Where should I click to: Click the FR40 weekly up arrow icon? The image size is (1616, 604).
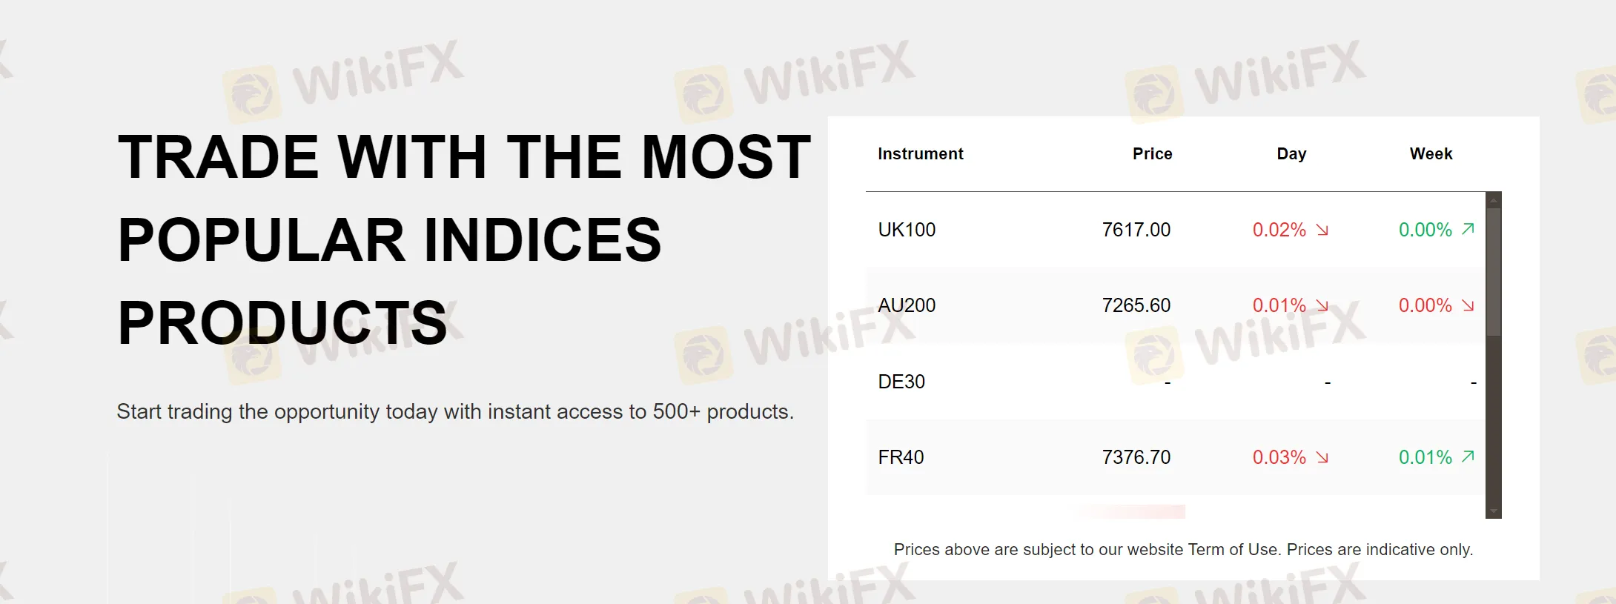(1468, 457)
